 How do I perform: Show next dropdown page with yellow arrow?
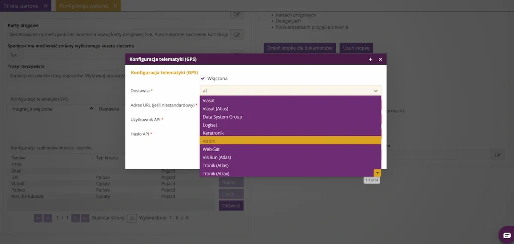tap(377, 173)
